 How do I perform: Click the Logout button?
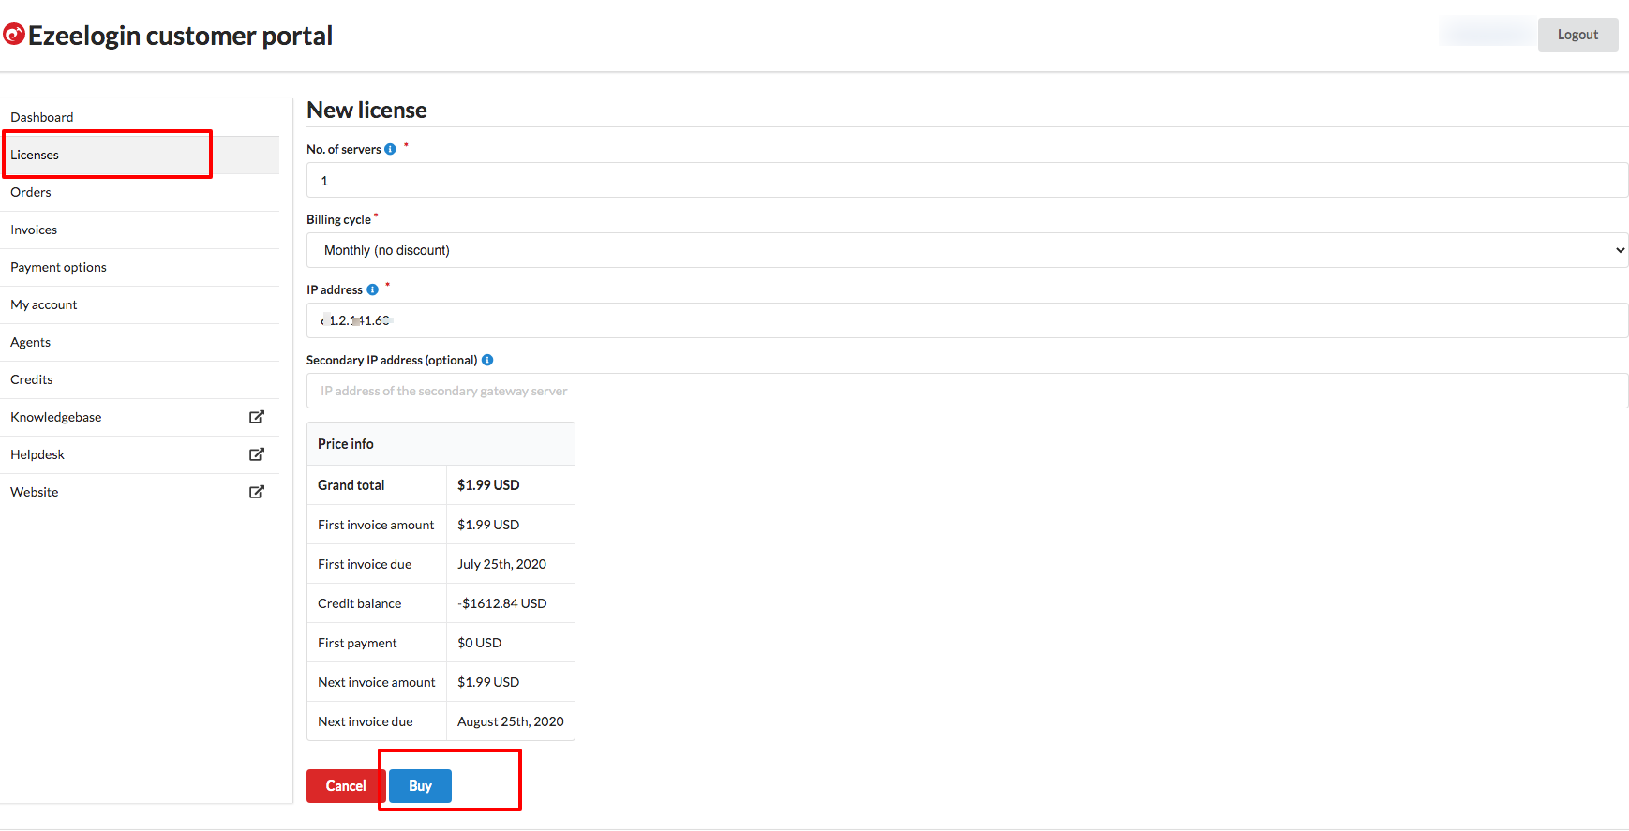click(1577, 35)
